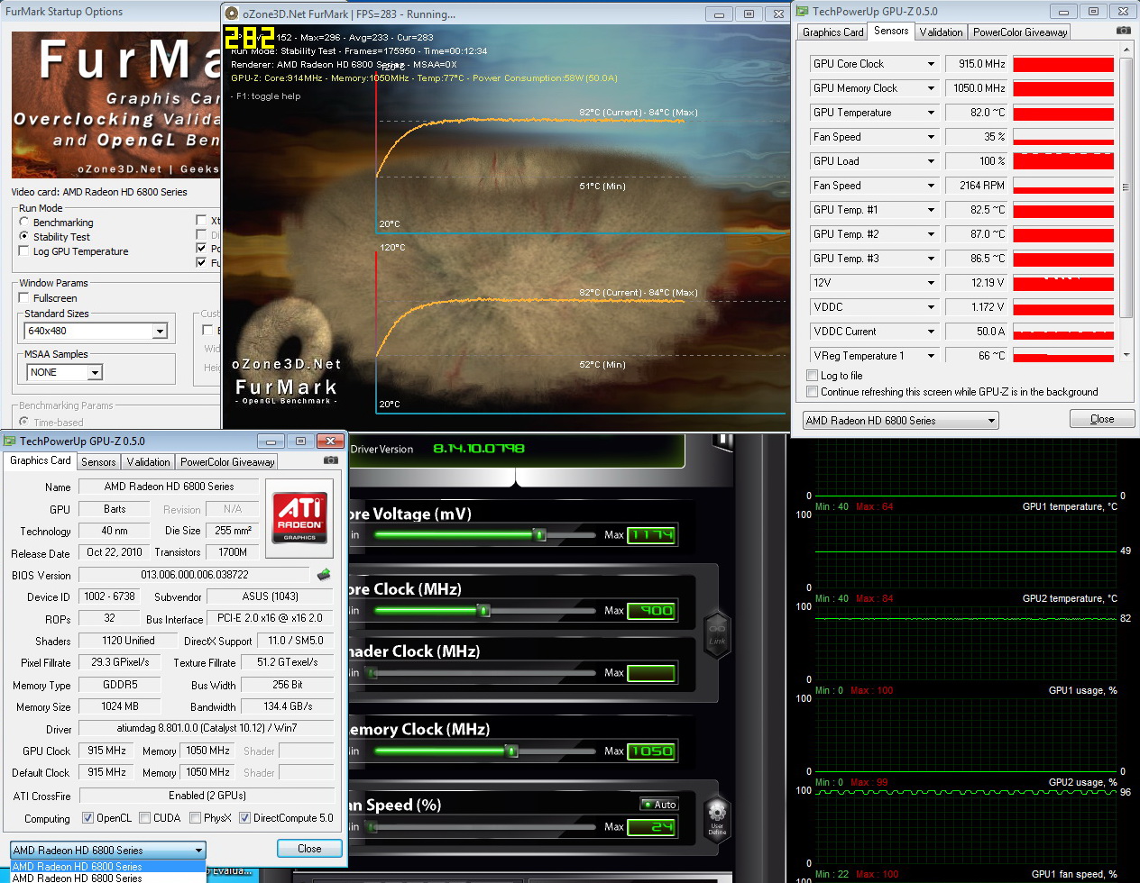This screenshot has height=883, width=1140.
Task: Click the Name field showing AMD Radeon HD 6800 Series
Action: click(170, 487)
